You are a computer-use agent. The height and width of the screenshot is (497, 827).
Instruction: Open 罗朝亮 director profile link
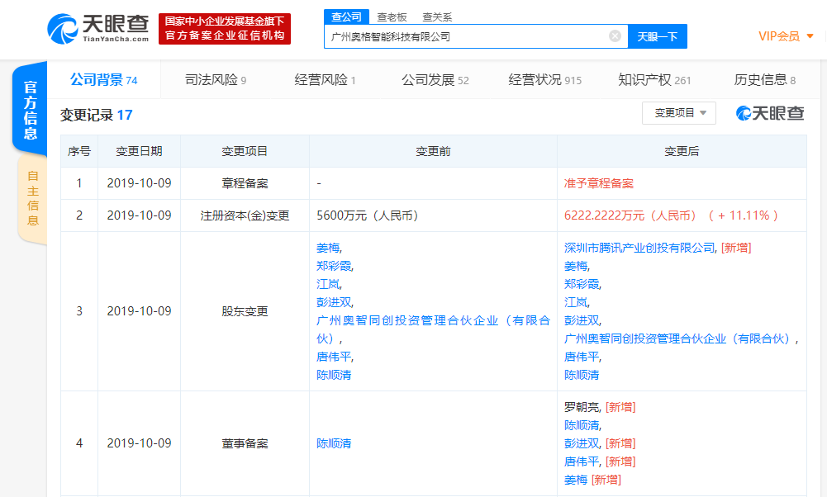(x=582, y=407)
